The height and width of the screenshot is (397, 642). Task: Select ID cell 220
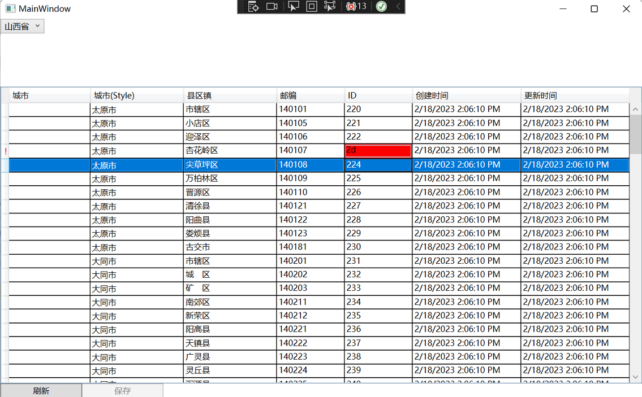(x=378, y=109)
